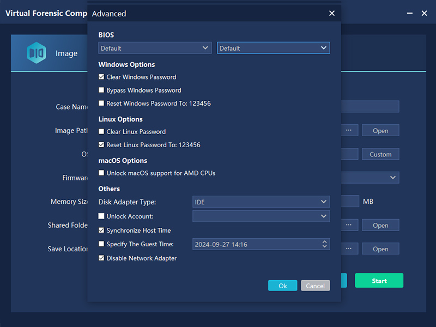The image size is (436, 327).
Task: Check Specify The Guest Time
Action: 101,244
